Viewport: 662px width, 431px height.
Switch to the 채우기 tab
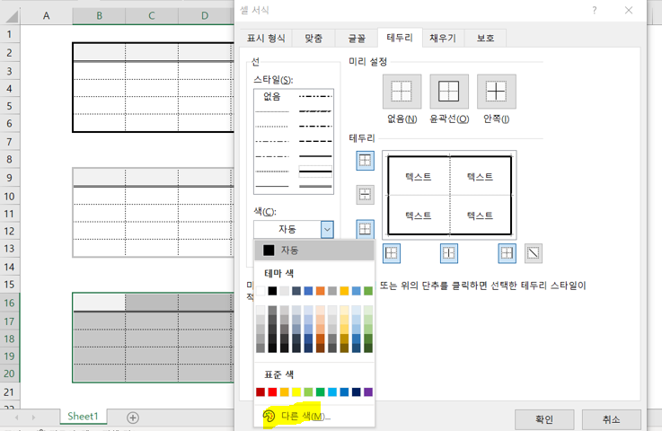click(443, 39)
